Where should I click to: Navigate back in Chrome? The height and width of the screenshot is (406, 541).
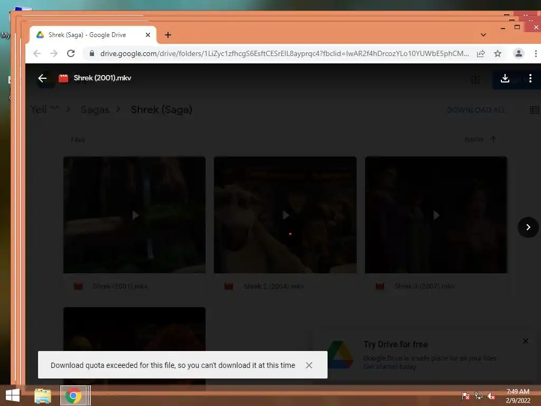(x=37, y=53)
